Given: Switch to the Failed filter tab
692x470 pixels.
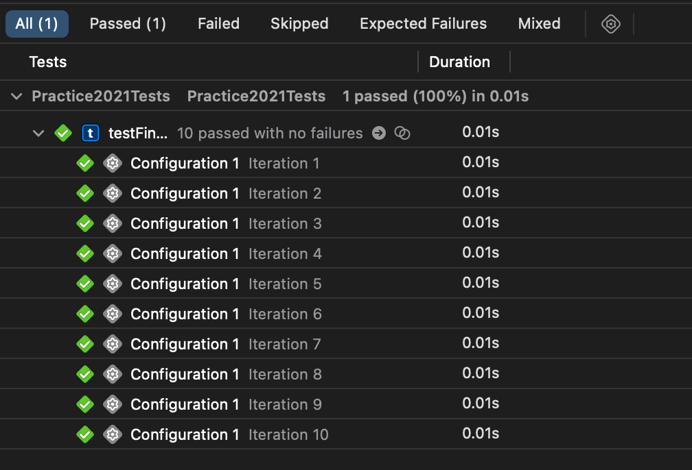Looking at the screenshot, I should 218,24.
